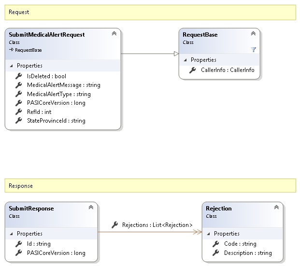Collapse the RequestBase class with chevron

coord(253,34)
